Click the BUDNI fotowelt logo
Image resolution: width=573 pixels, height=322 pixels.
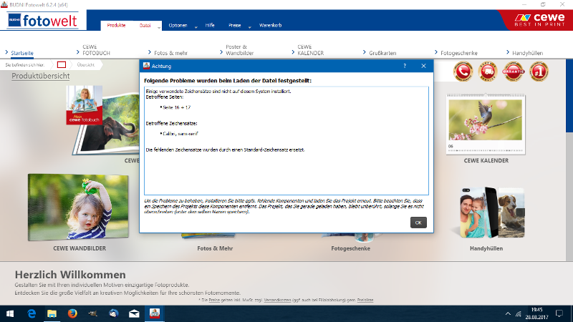(43, 21)
